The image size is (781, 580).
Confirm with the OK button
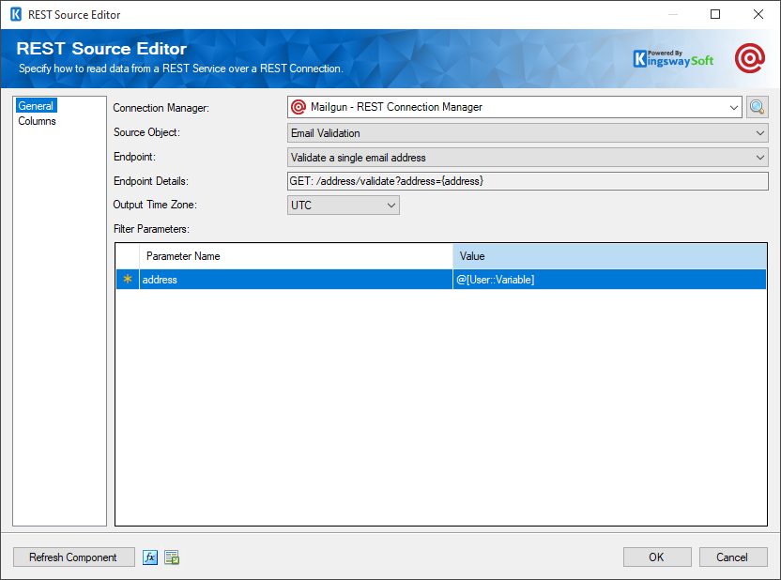(657, 557)
